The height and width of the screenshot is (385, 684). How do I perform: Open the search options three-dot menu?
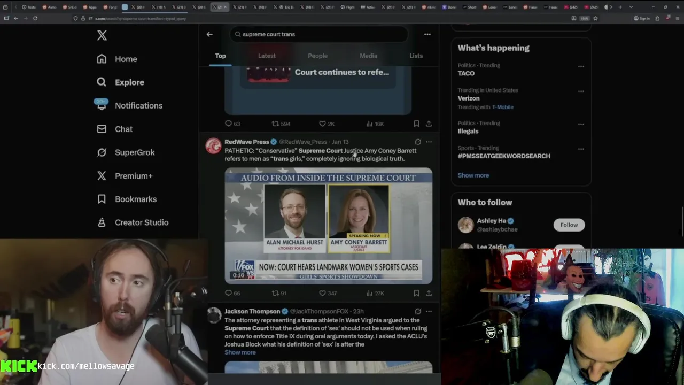click(428, 34)
